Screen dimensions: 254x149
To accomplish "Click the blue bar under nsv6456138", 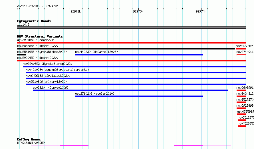I will (136, 78).
